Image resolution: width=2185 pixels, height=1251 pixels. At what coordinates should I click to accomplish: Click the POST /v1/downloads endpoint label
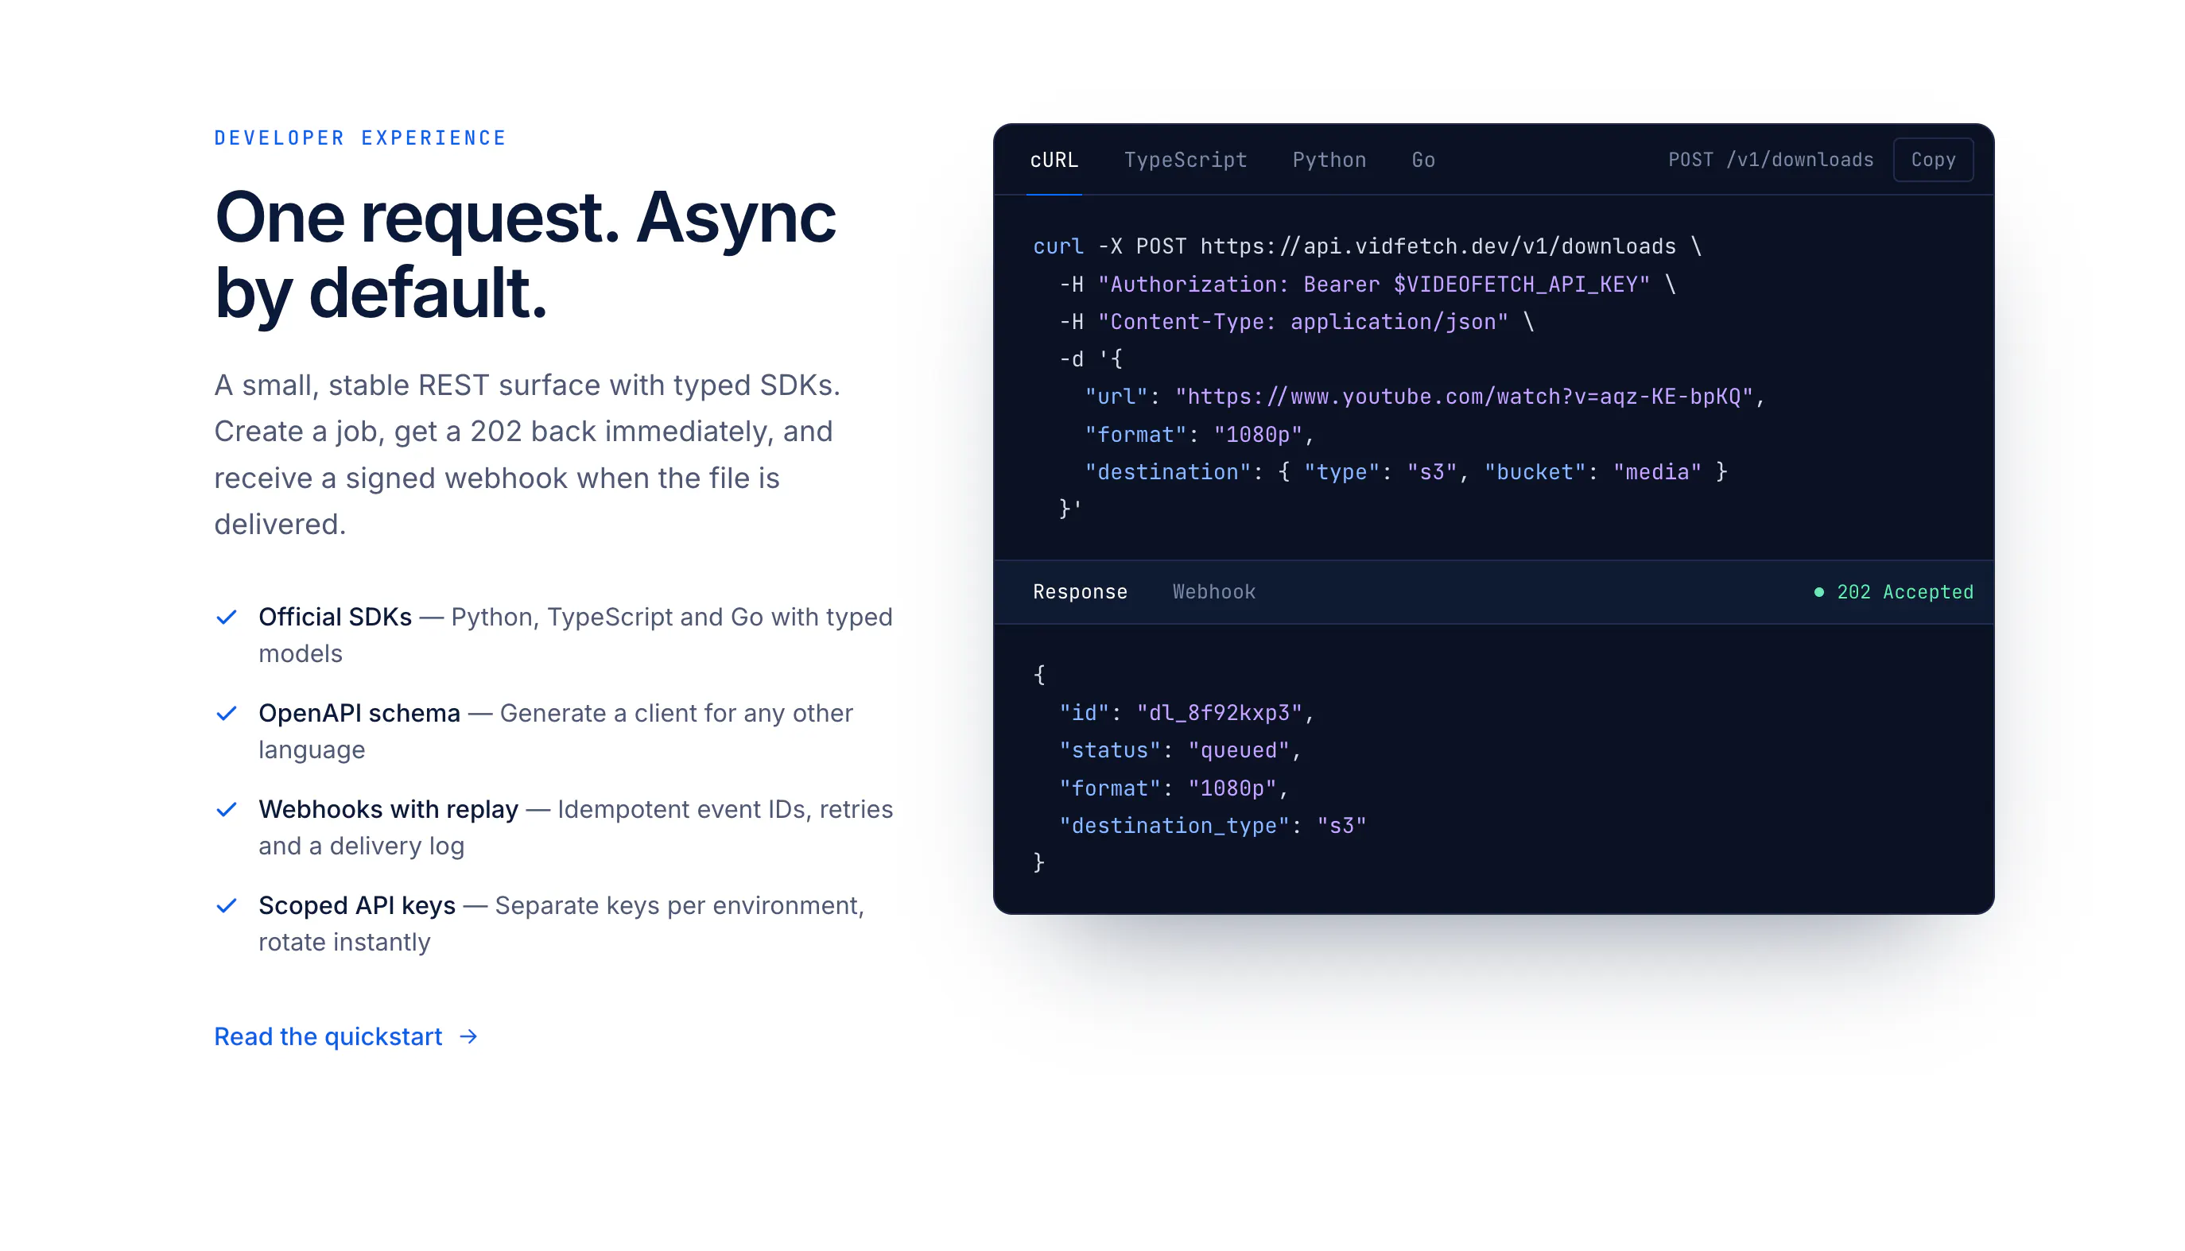[1771, 160]
